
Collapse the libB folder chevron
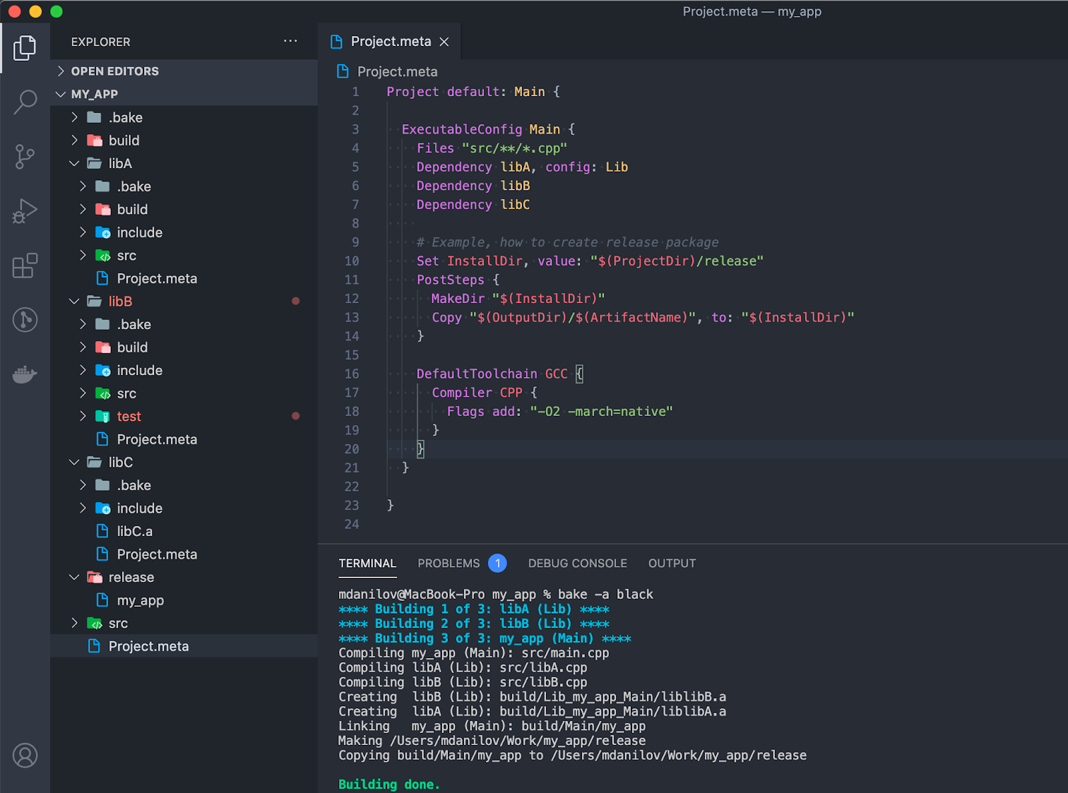tap(75, 302)
